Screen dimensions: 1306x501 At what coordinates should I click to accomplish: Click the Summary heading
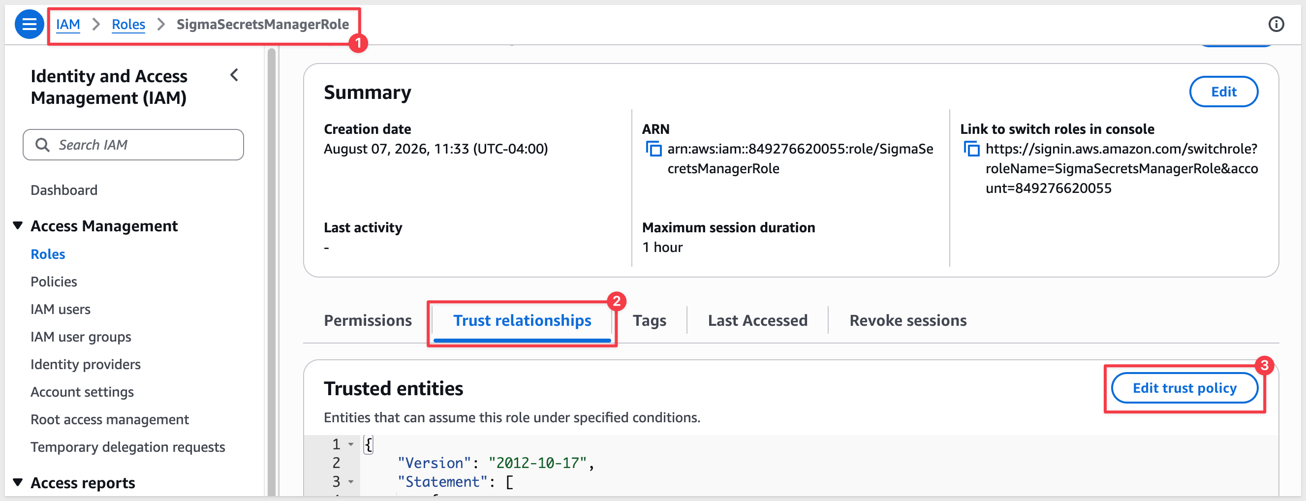click(367, 93)
